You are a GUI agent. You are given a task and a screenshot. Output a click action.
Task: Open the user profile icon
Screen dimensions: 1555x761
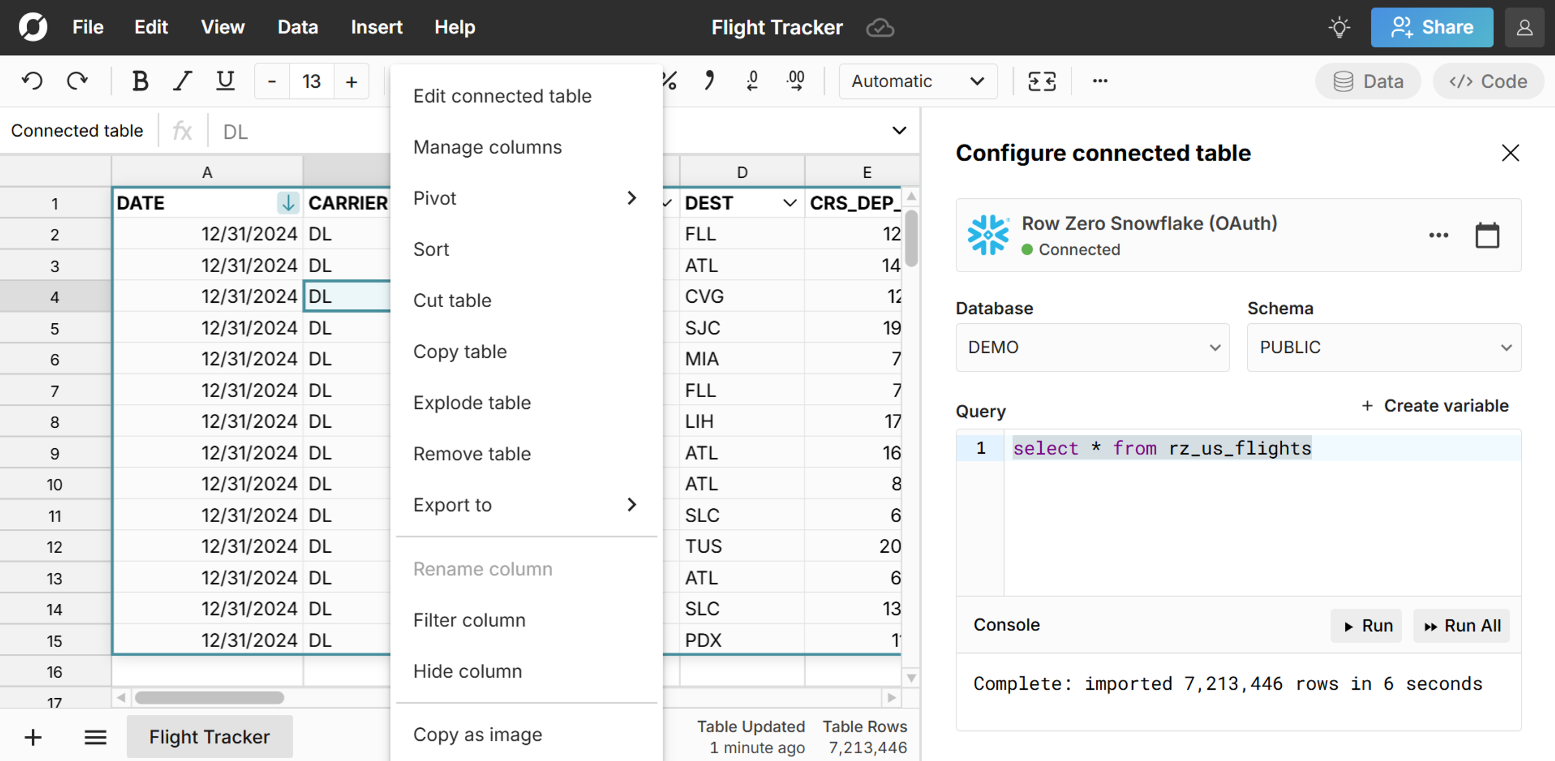[x=1524, y=27]
